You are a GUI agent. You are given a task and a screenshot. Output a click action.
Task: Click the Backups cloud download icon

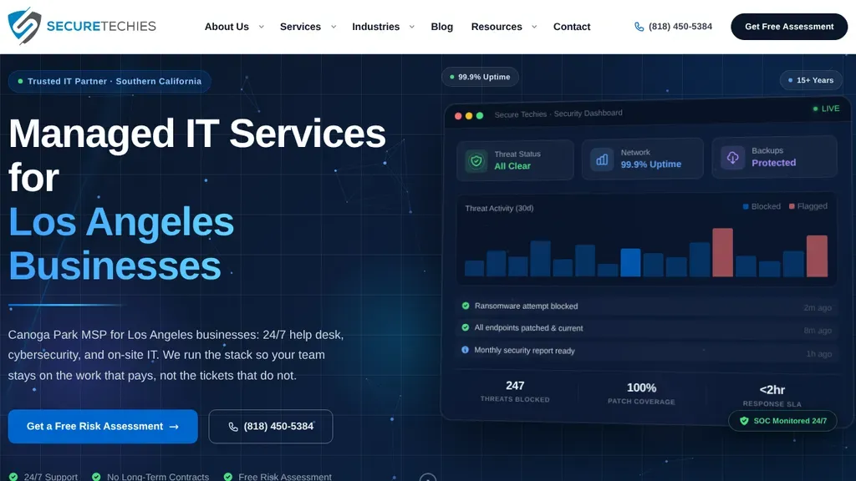coord(732,158)
